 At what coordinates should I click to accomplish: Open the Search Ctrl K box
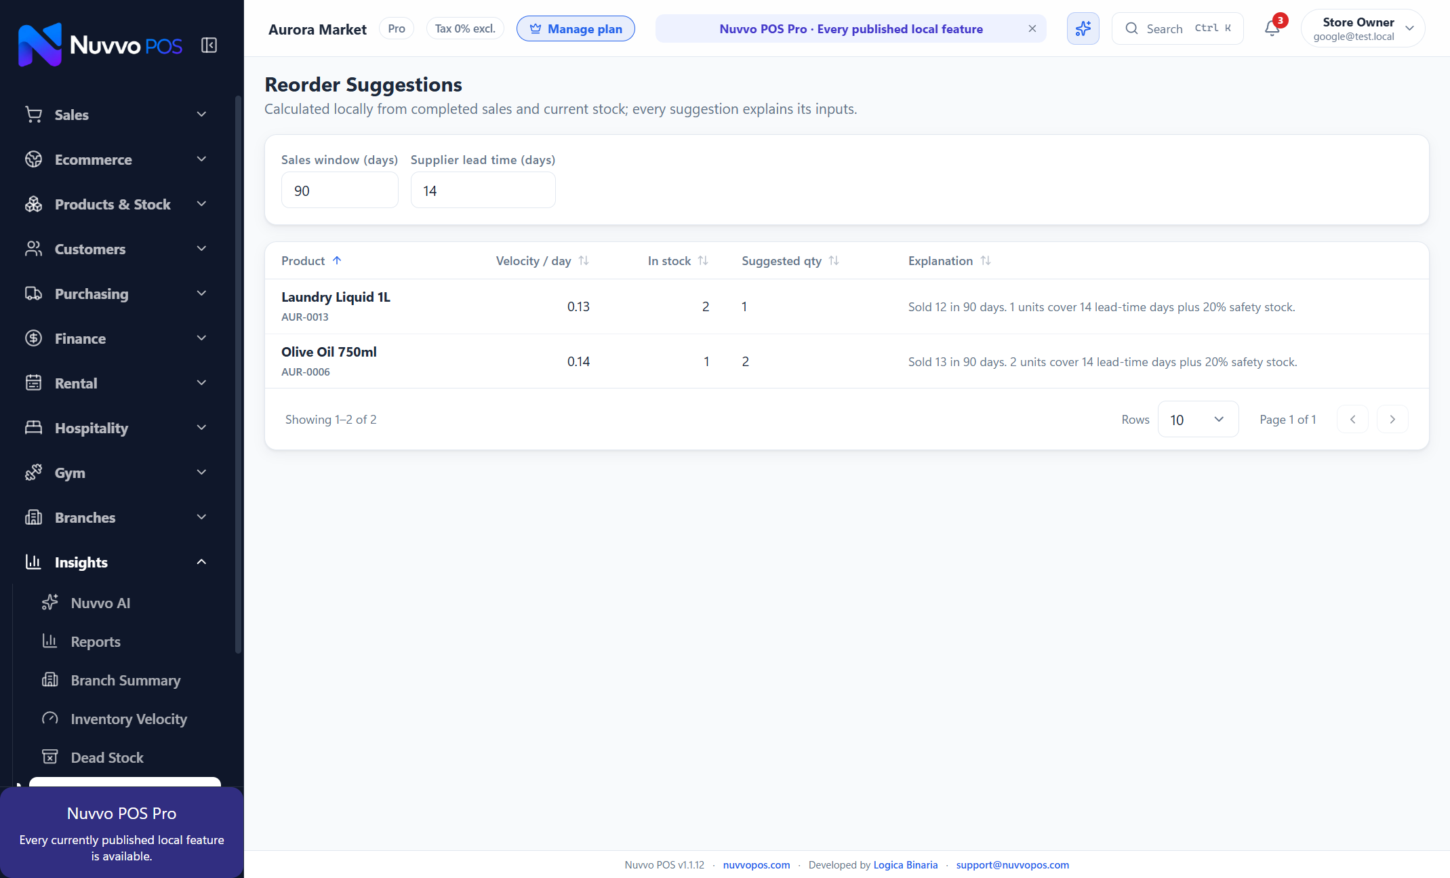click(1177, 28)
